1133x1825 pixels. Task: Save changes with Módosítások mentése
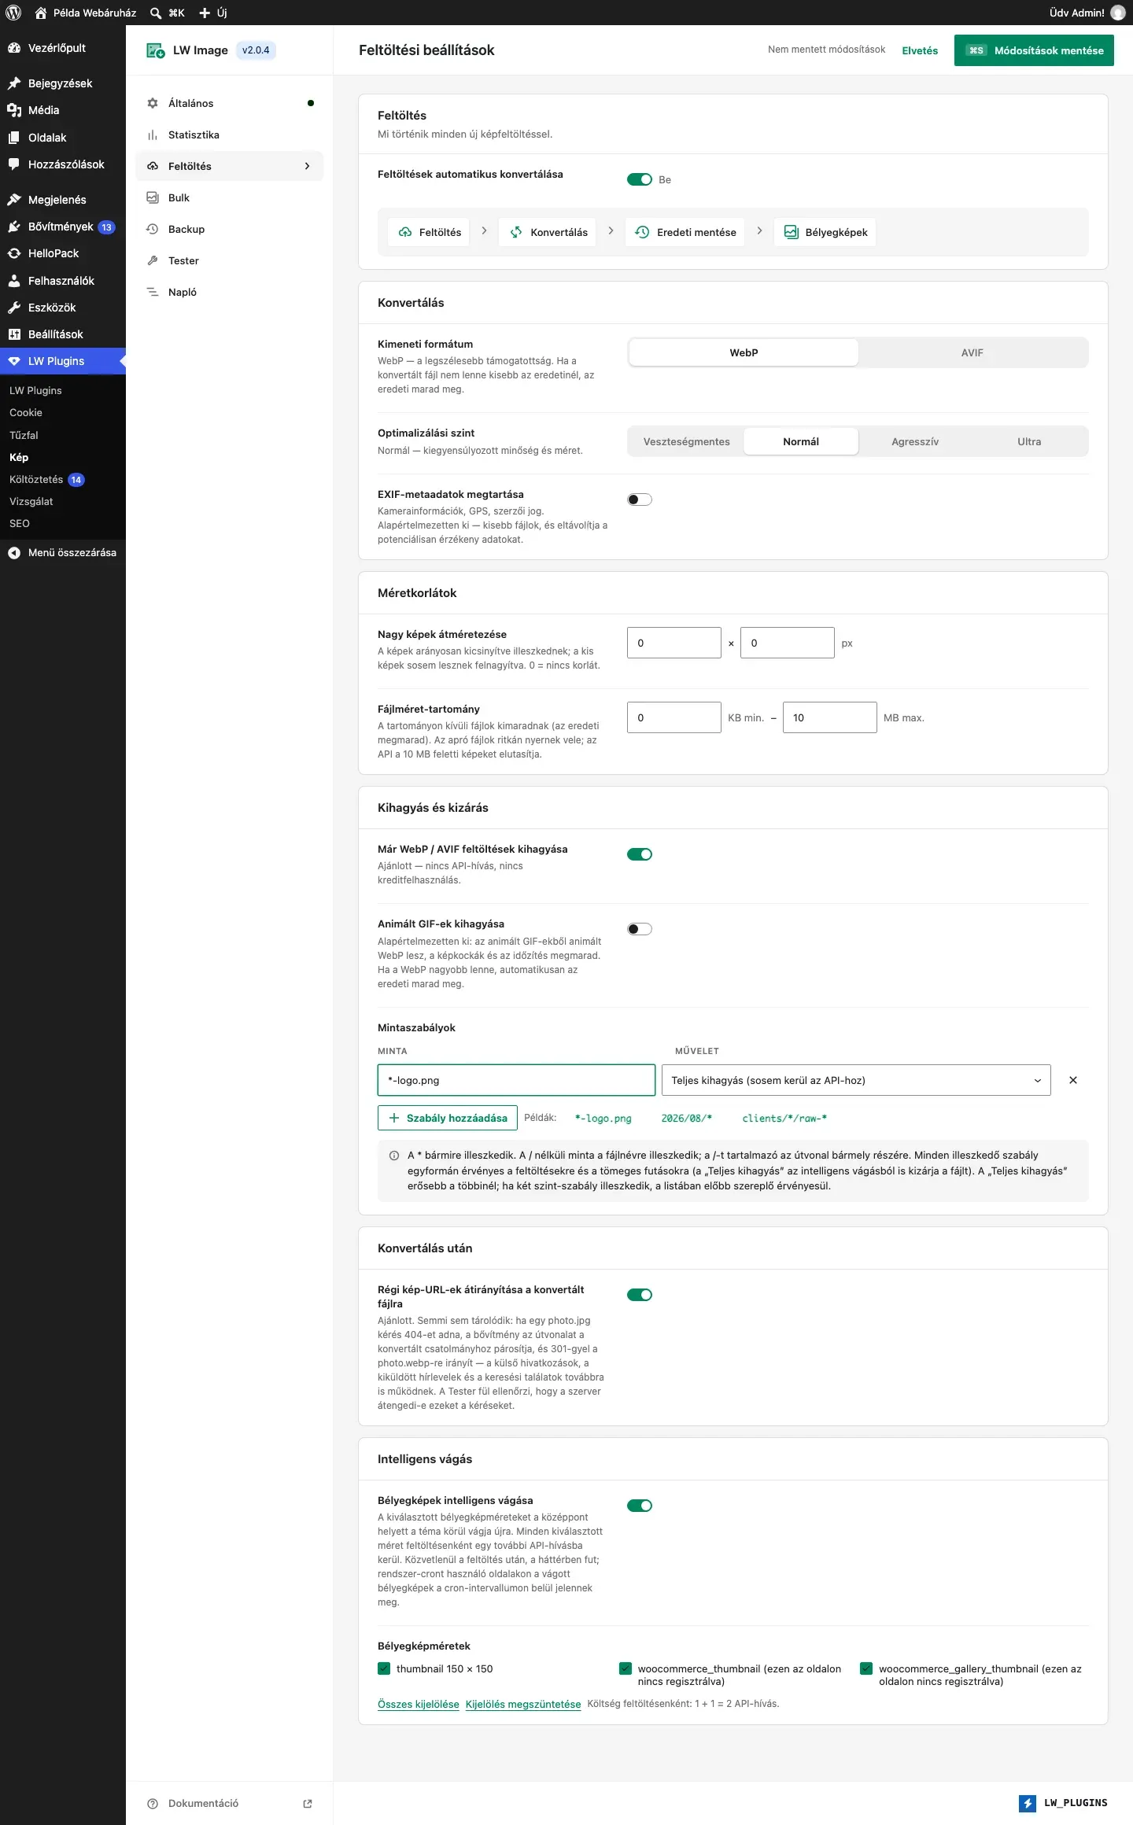[x=1034, y=50]
